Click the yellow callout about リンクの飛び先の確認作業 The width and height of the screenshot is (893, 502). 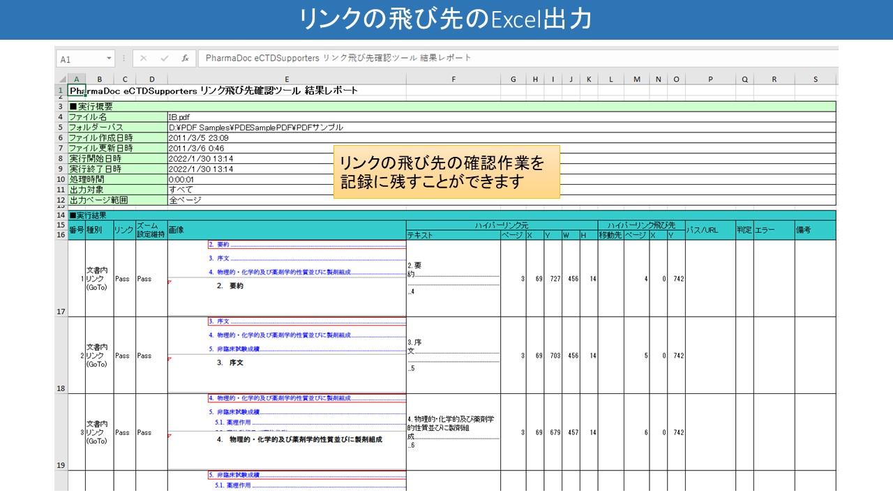click(x=446, y=172)
